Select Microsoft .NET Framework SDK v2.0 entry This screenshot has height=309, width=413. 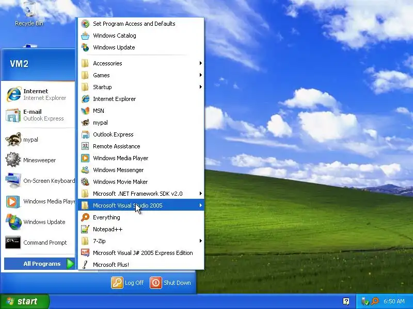(141, 194)
